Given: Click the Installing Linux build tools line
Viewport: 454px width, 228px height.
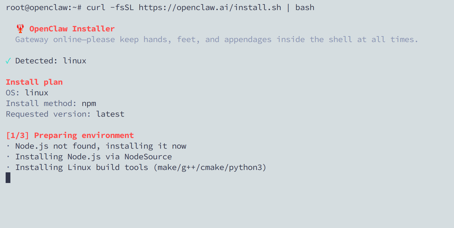Looking at the screenshot, I should tap(141, 167).
